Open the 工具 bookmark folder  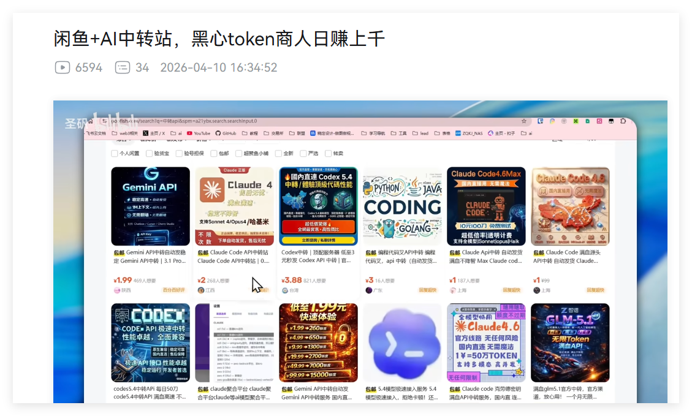tap(399, 133)
